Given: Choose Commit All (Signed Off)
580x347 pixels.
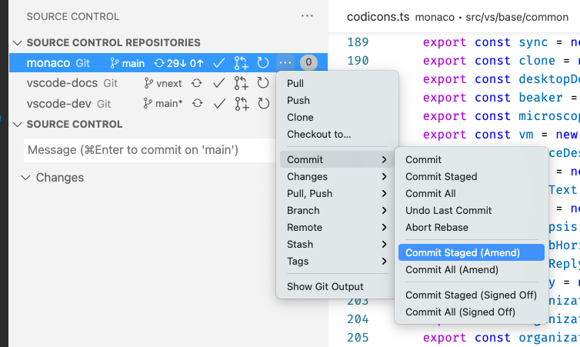Looking at the screenshot, I should tap(472, 312).
